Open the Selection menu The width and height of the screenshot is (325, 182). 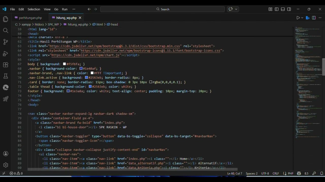click(34, 9)
